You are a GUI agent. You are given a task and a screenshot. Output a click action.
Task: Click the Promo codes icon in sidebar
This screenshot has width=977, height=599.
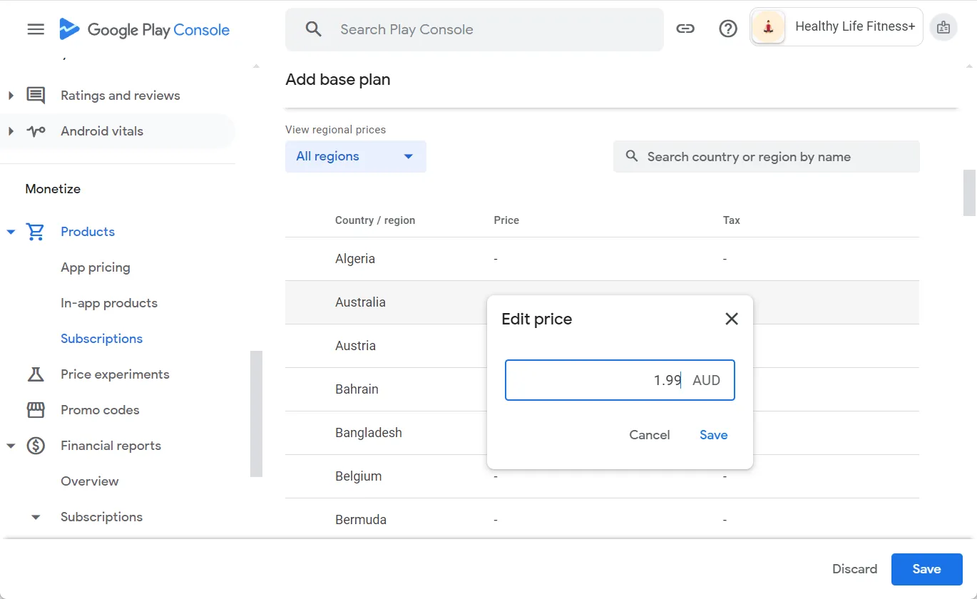pos(34,409)
